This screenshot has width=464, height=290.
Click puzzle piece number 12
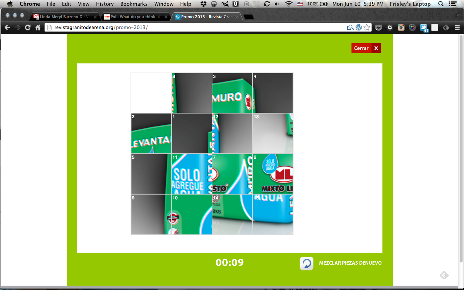coord(232,133)
